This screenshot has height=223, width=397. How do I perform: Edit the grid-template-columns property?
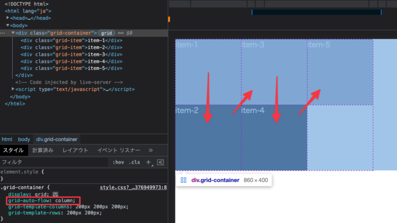point(68,206)
